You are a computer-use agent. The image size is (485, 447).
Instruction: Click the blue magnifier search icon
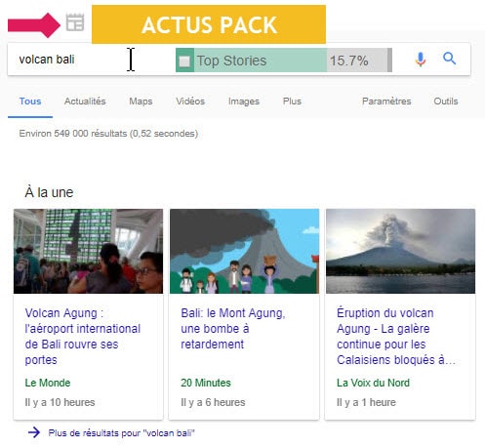tap(449, 59)
